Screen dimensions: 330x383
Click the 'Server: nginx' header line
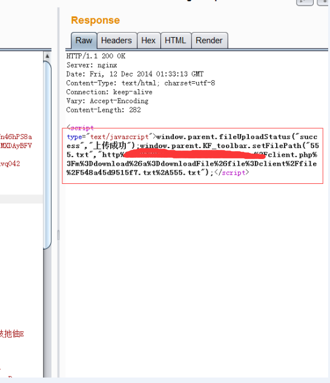click(91, 65)
